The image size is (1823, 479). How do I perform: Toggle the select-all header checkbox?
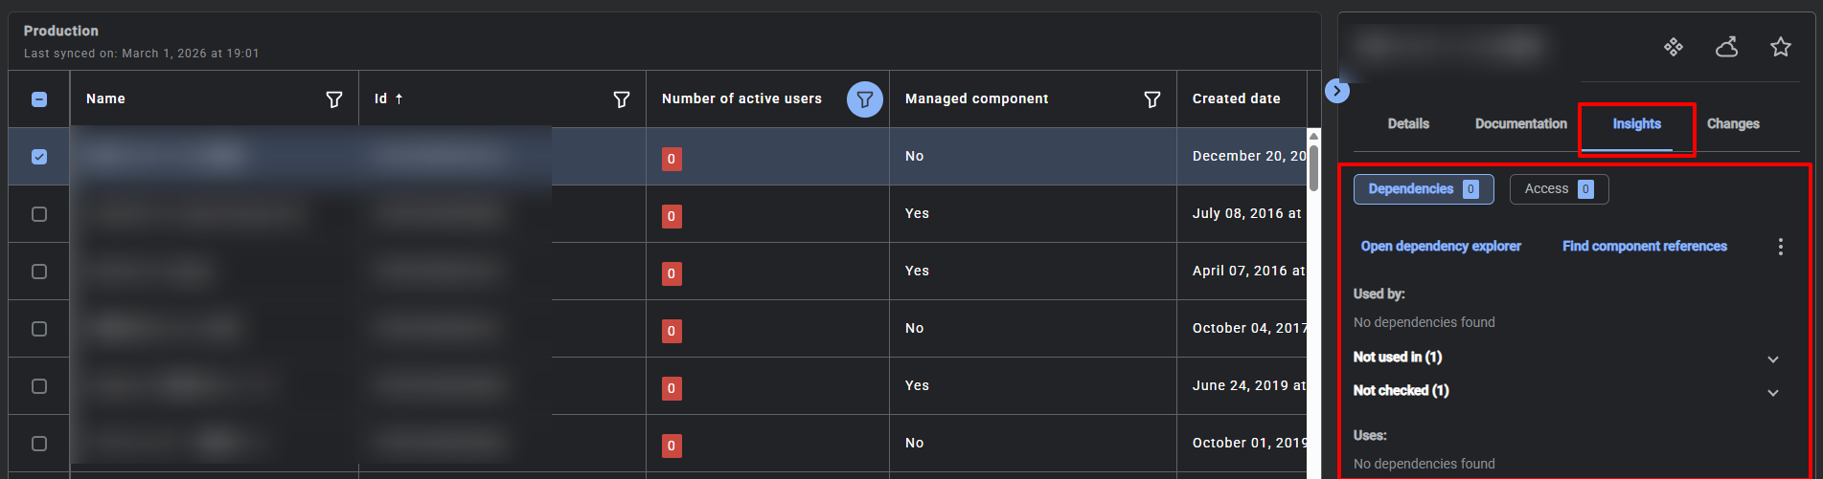39,99
